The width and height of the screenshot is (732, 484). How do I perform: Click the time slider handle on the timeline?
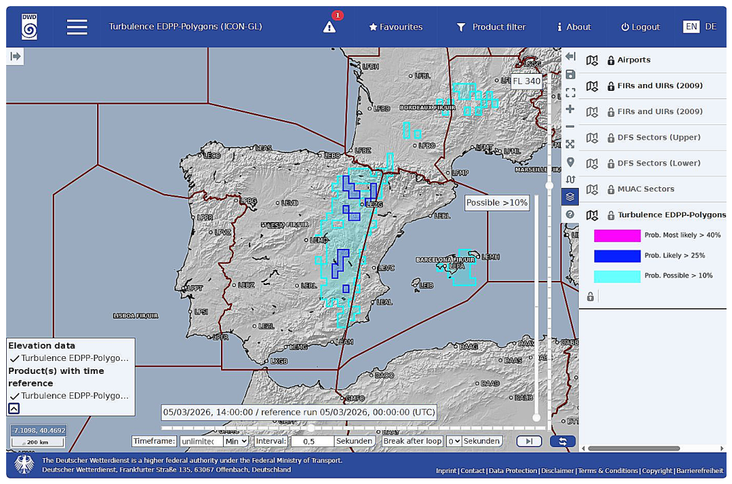(x=311, y=427)
